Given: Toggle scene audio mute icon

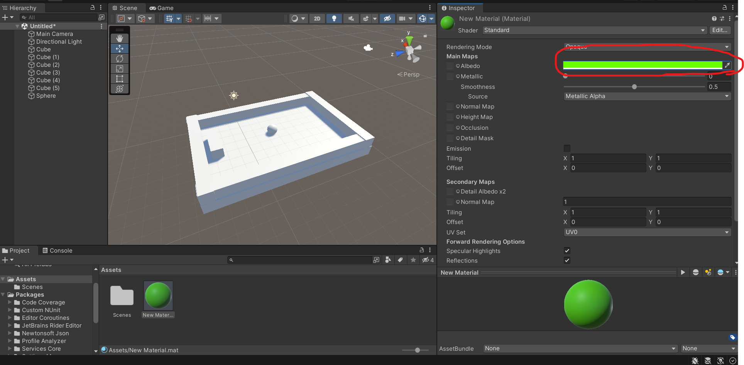Looking at the screenshot, I should pos(351,19).
